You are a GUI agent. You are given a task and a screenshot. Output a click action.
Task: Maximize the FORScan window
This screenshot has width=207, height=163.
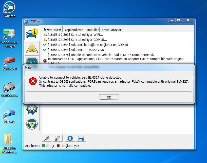coord(179,20)
